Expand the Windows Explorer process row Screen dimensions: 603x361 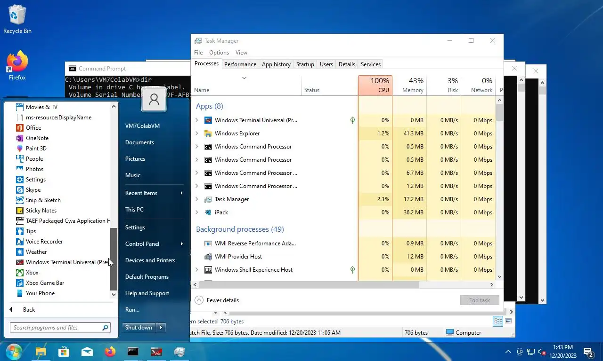[x=197, y=133]
